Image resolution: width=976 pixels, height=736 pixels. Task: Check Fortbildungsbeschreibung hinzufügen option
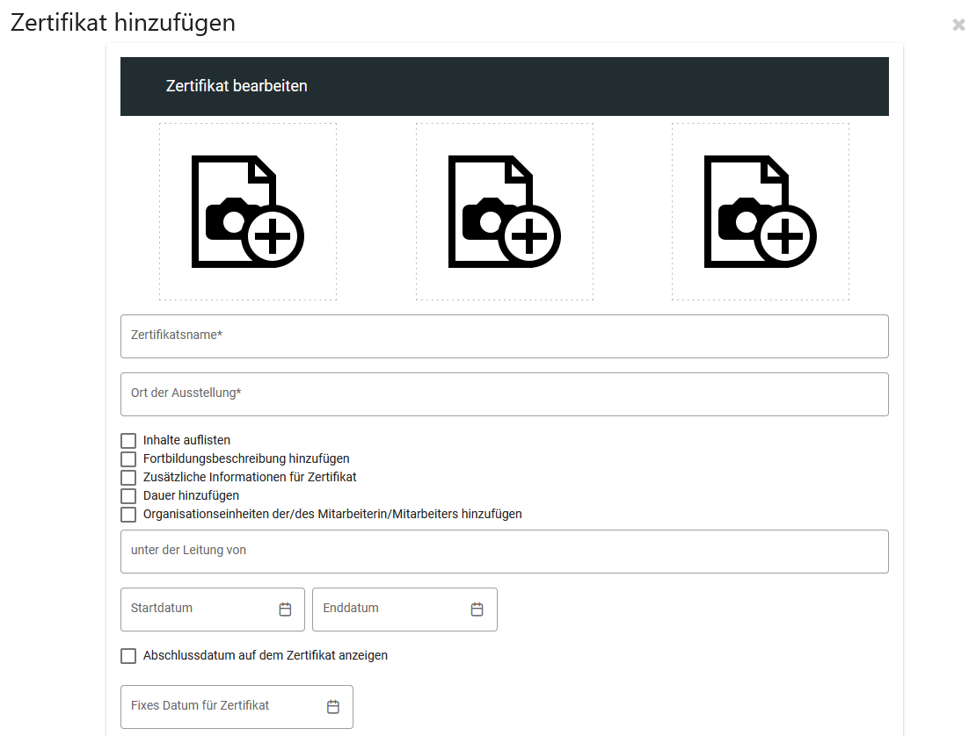(x=128, y=459)
